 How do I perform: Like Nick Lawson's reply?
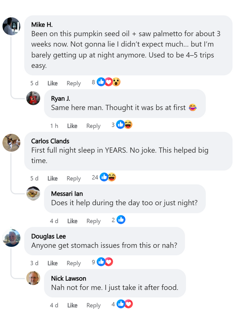pos(72,305)
